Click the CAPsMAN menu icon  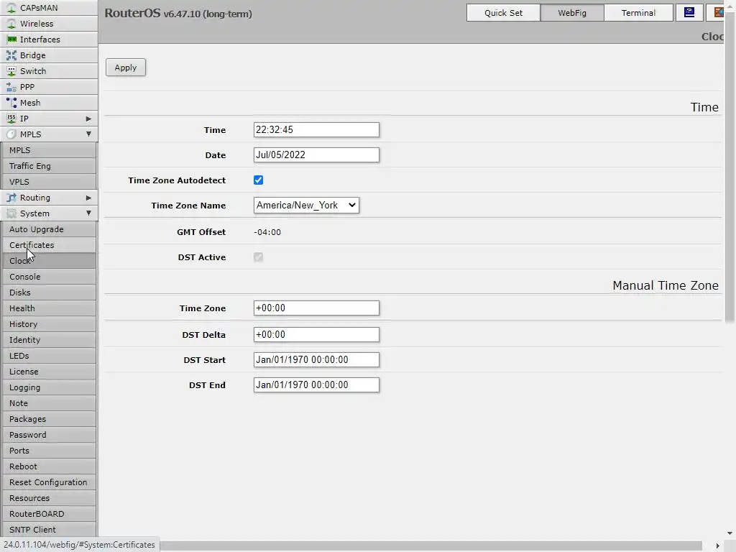click(x=11, y=8)
